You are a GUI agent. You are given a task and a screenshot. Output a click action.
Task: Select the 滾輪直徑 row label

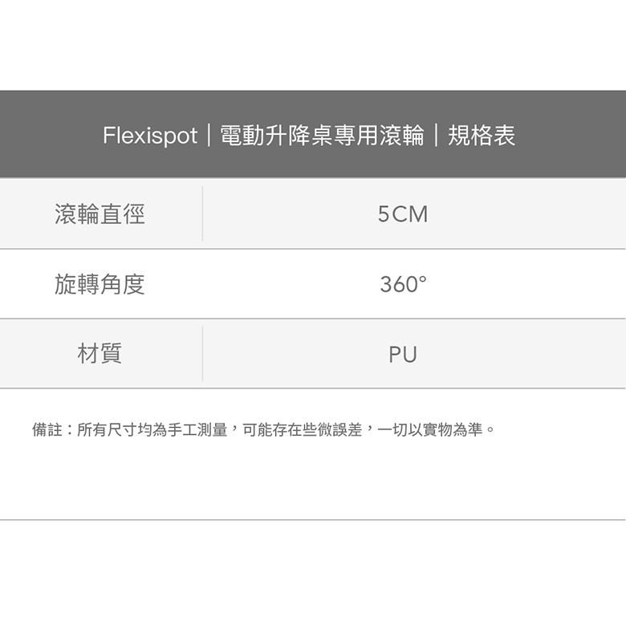pyautogui.click(x=100, y=214)
